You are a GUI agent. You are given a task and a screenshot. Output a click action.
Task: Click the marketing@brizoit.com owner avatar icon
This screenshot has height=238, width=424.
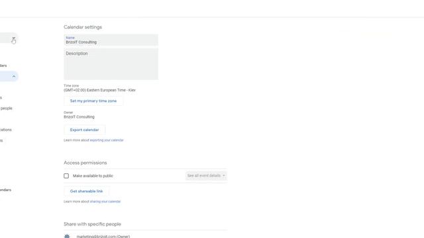coord(67,236)
